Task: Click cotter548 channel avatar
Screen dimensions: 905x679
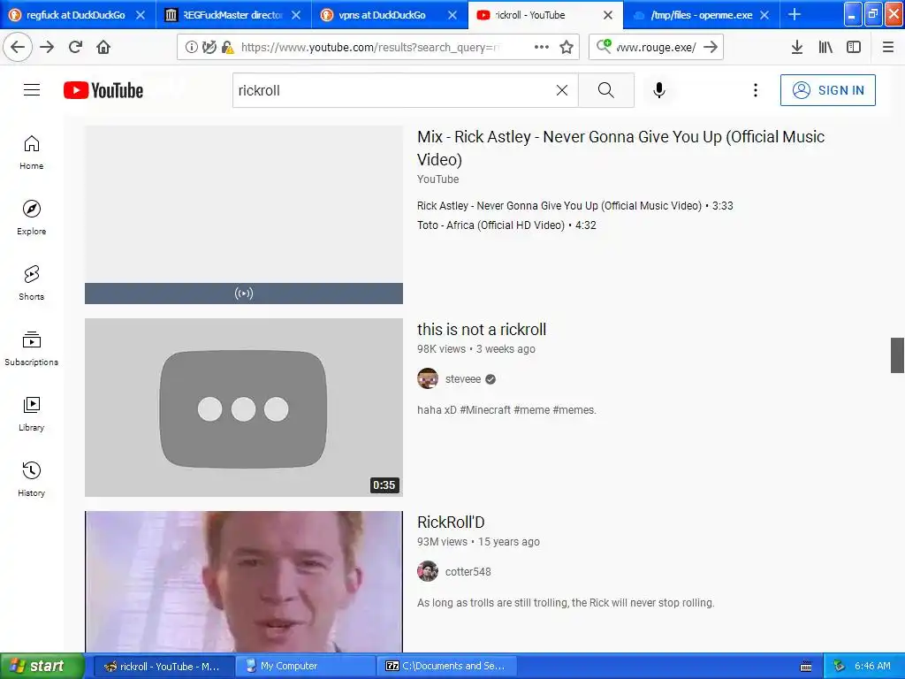Action: click(x=428, y=572)
